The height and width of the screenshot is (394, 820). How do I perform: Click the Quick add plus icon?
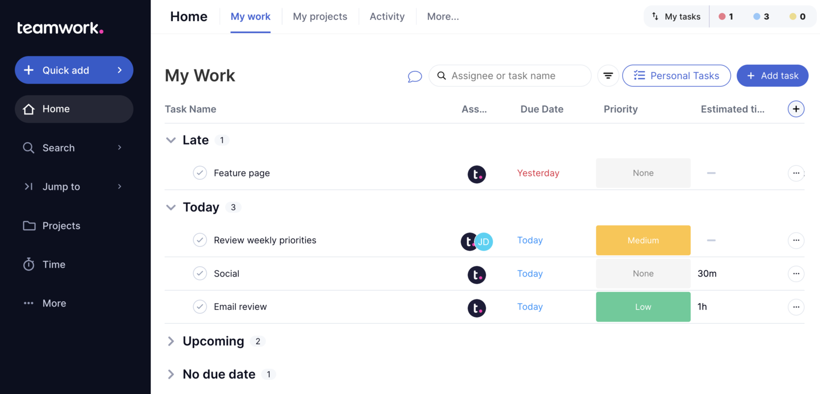28,70
